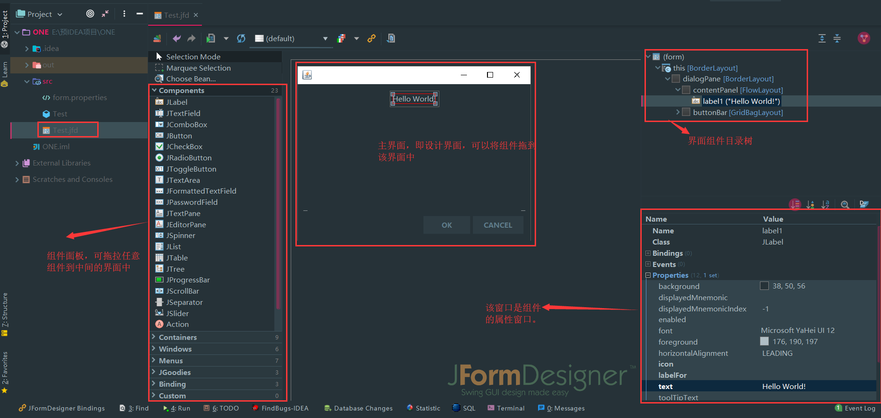Screen dimensions: 881x418
Task: Collapse the contentPanel tree node
Action: [678, 90]
